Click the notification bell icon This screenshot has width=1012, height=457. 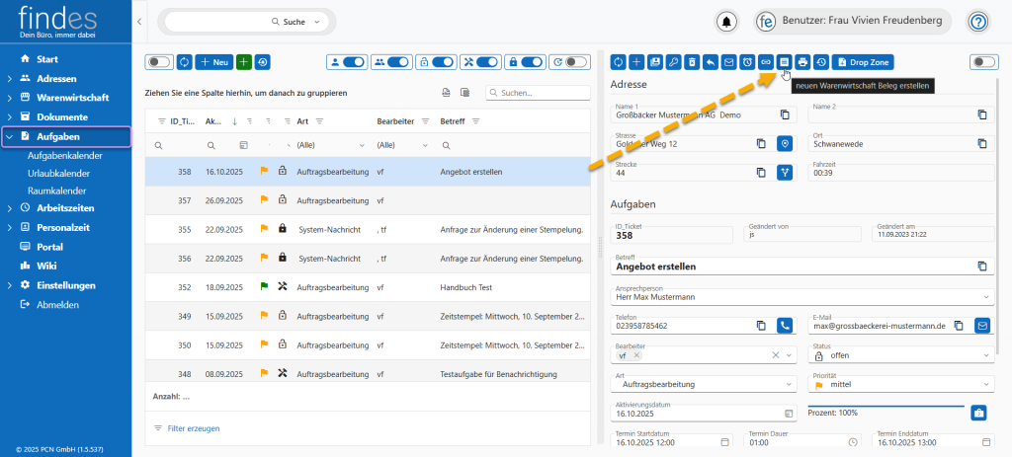pos(727,22)
